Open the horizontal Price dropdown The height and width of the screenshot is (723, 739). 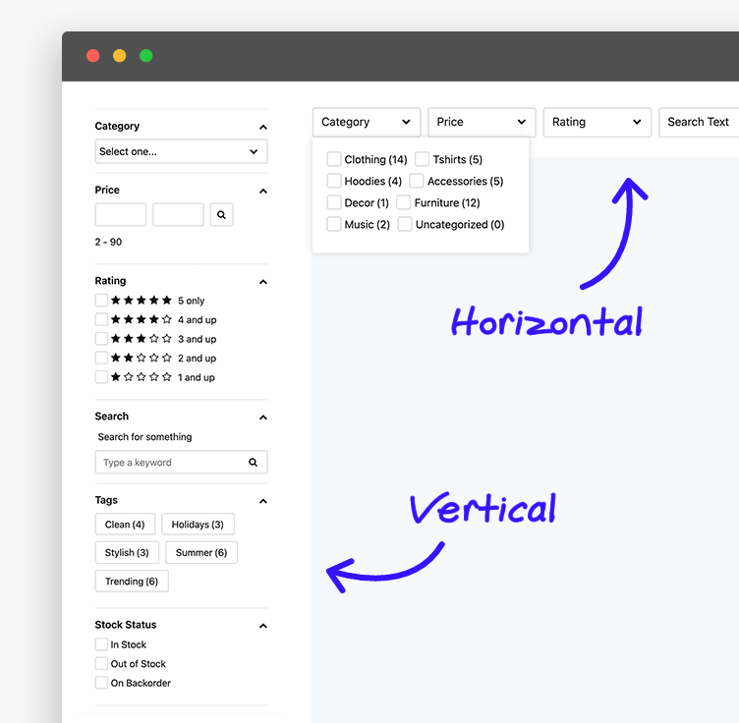click(x=482, y=122)
